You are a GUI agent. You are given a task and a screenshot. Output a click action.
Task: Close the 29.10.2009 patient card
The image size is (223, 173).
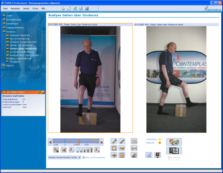point(43,92)
